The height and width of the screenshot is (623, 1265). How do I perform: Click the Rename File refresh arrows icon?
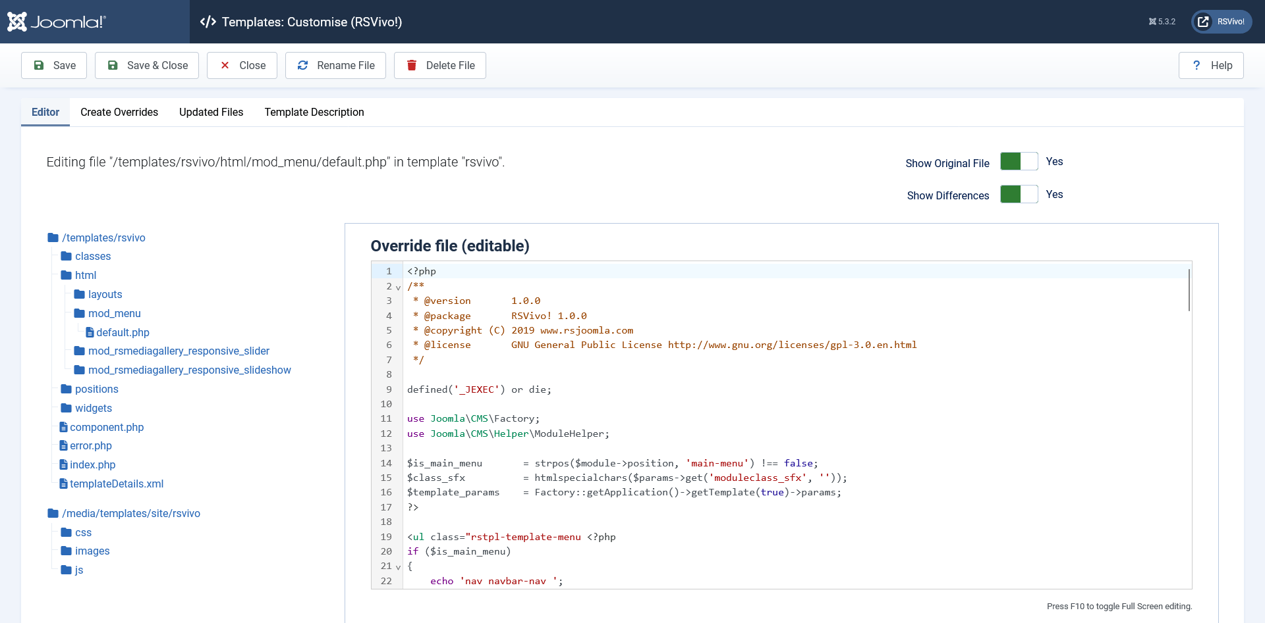303,65
